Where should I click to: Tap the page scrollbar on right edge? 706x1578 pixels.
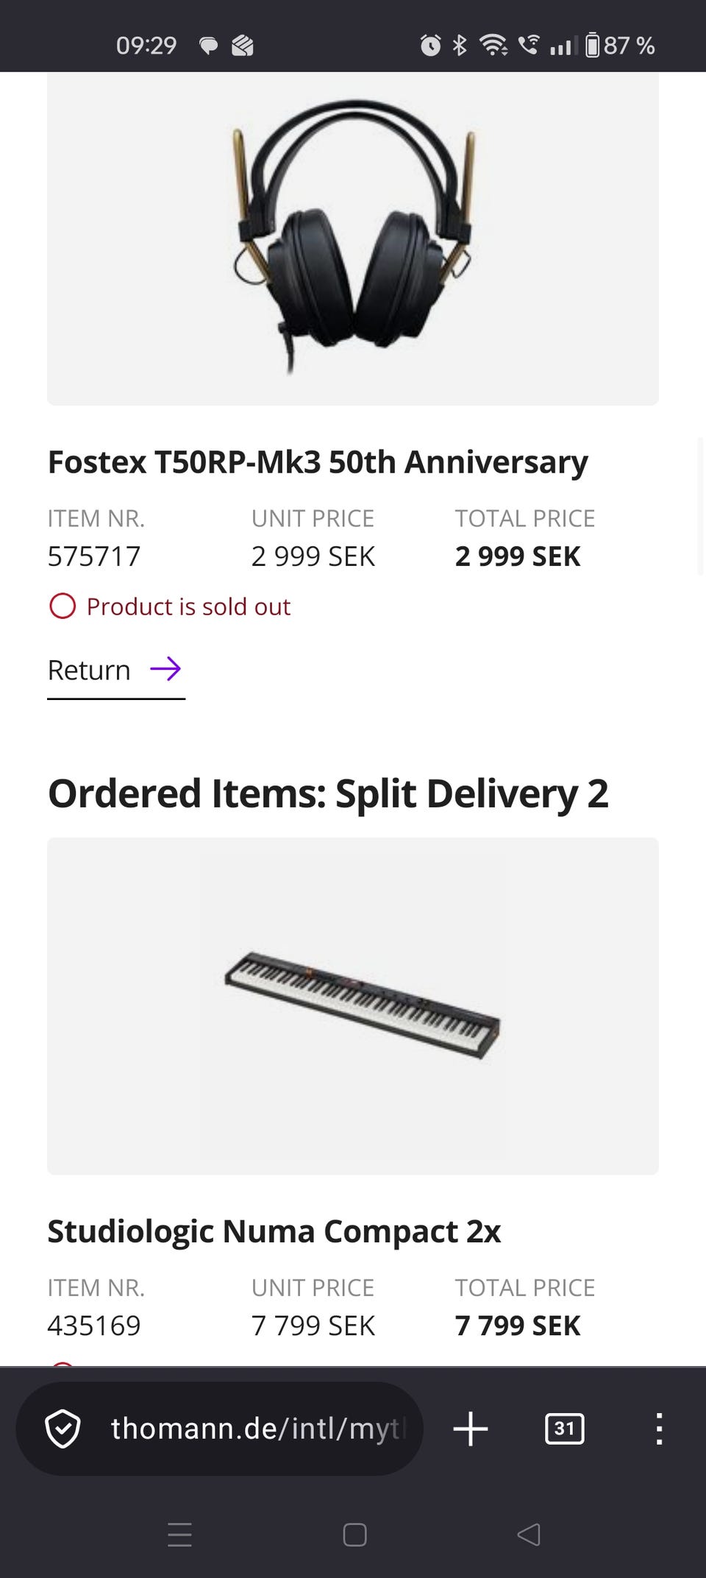(701, 506)
